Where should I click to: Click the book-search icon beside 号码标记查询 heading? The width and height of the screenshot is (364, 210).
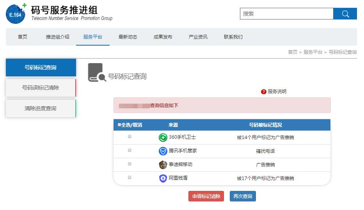[97, 72]
